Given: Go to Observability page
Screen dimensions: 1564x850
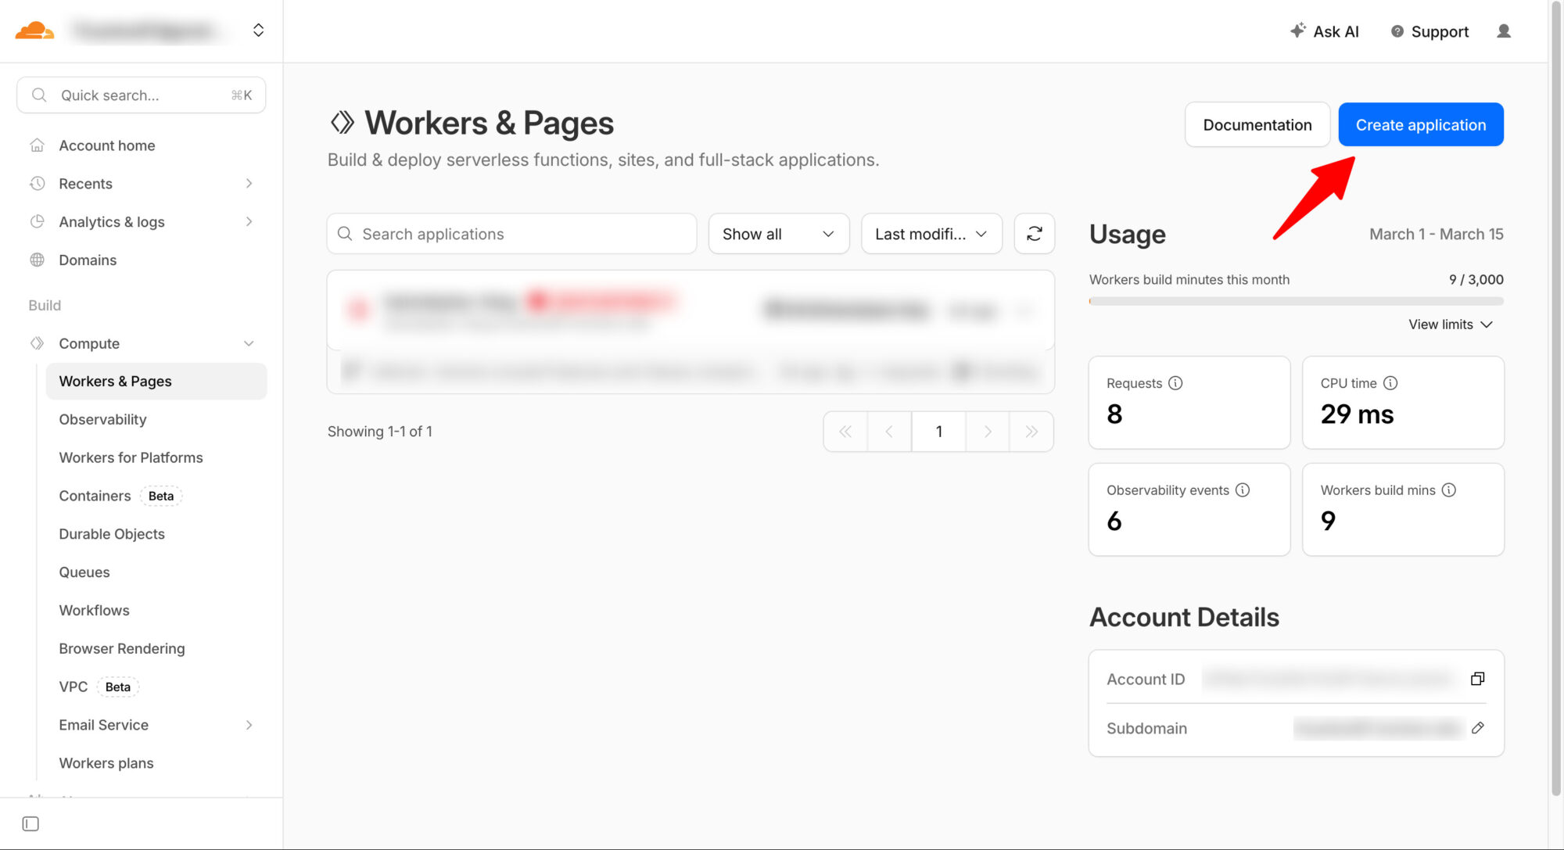Looking at the screenshot, I should click(102, 420).
